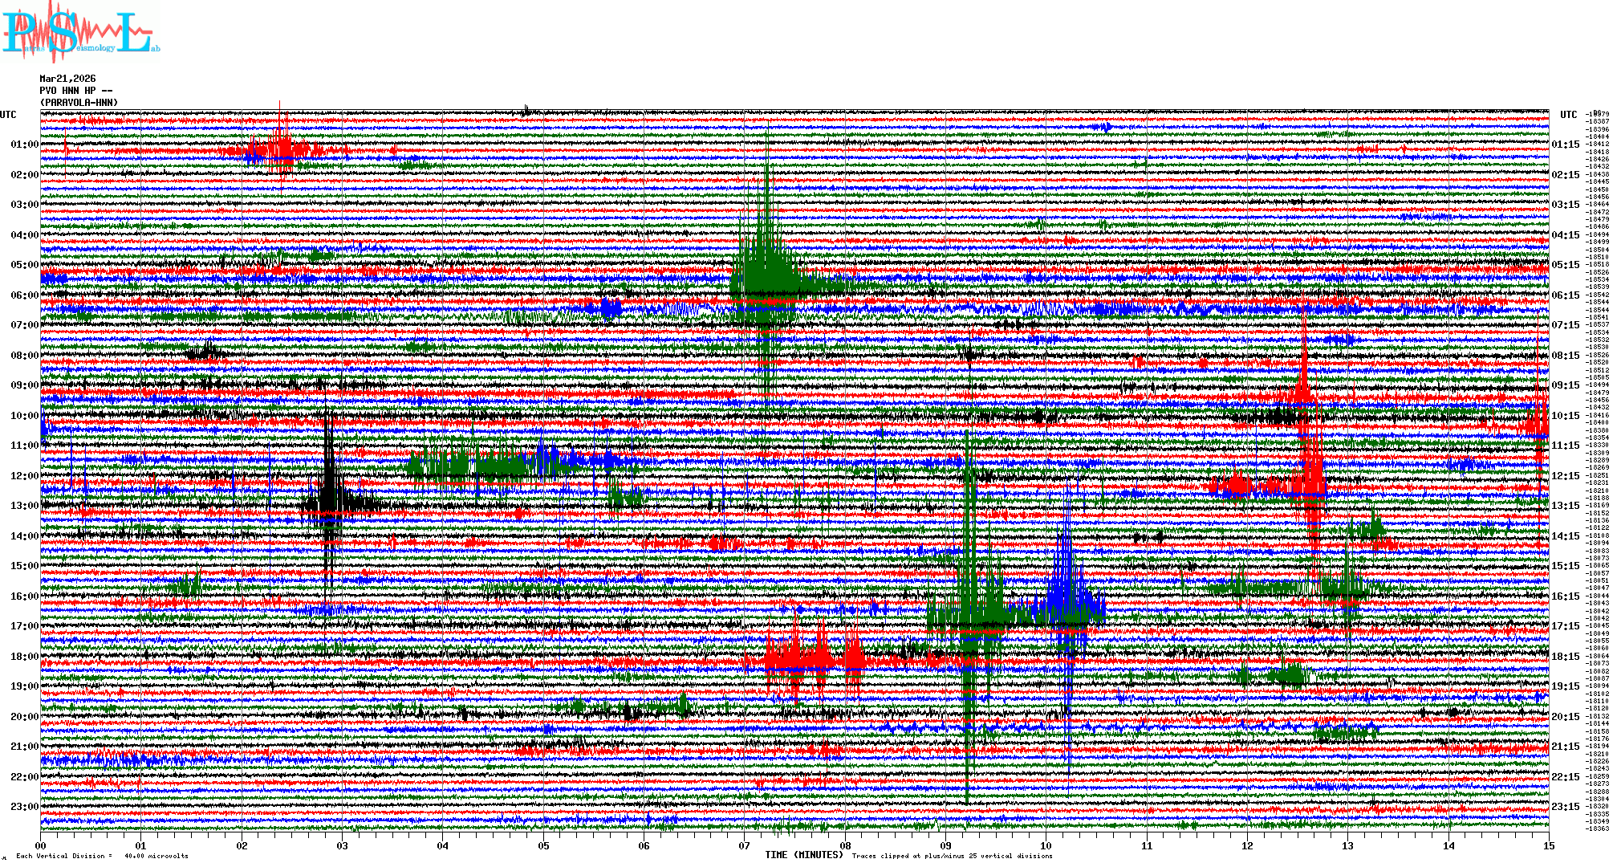Click the 10:15 label on right axis
This screenshot has height=867, width=1613.
tap(1565, 416)
